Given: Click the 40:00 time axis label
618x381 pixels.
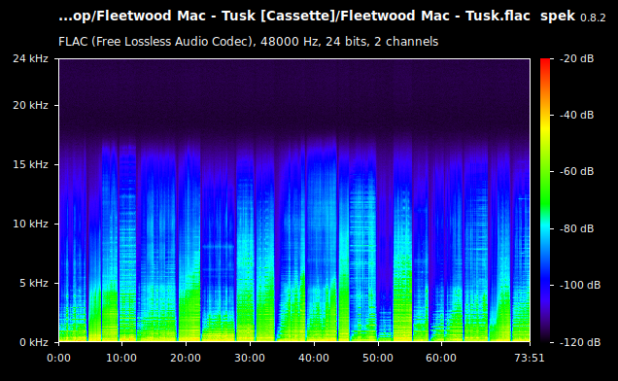Looking at the screenshot, I should click(x=314, y=358).
